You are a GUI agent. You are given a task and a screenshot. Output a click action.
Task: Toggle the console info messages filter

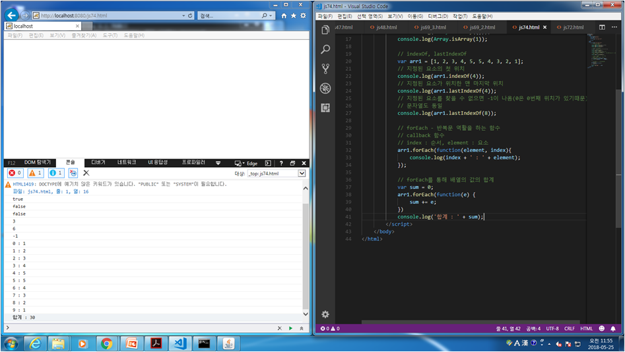(56, 173)
